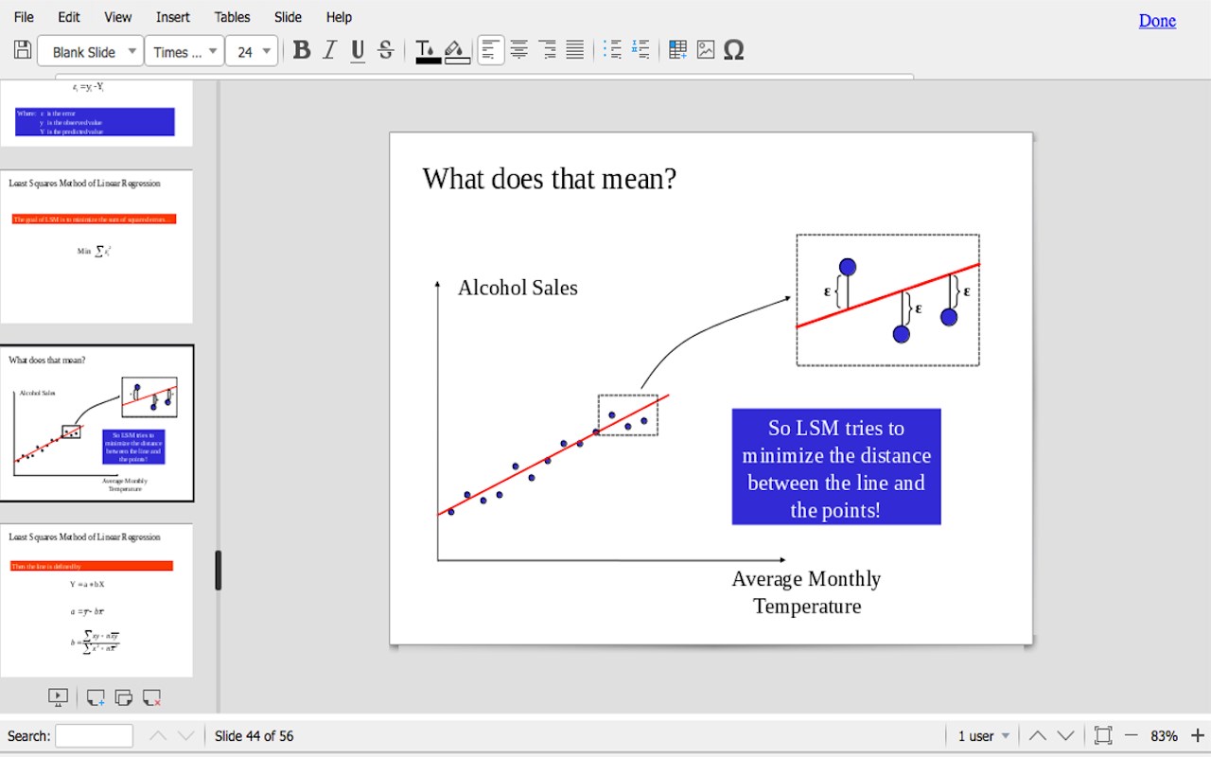Delete the current slide
This screenshot has height=757, width=1211.
pyautogui.click(x=151, y=697)
